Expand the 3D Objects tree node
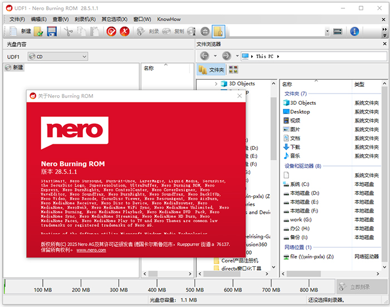The height and width of the screenshot is (307, 390). click(x=216, y=84)
